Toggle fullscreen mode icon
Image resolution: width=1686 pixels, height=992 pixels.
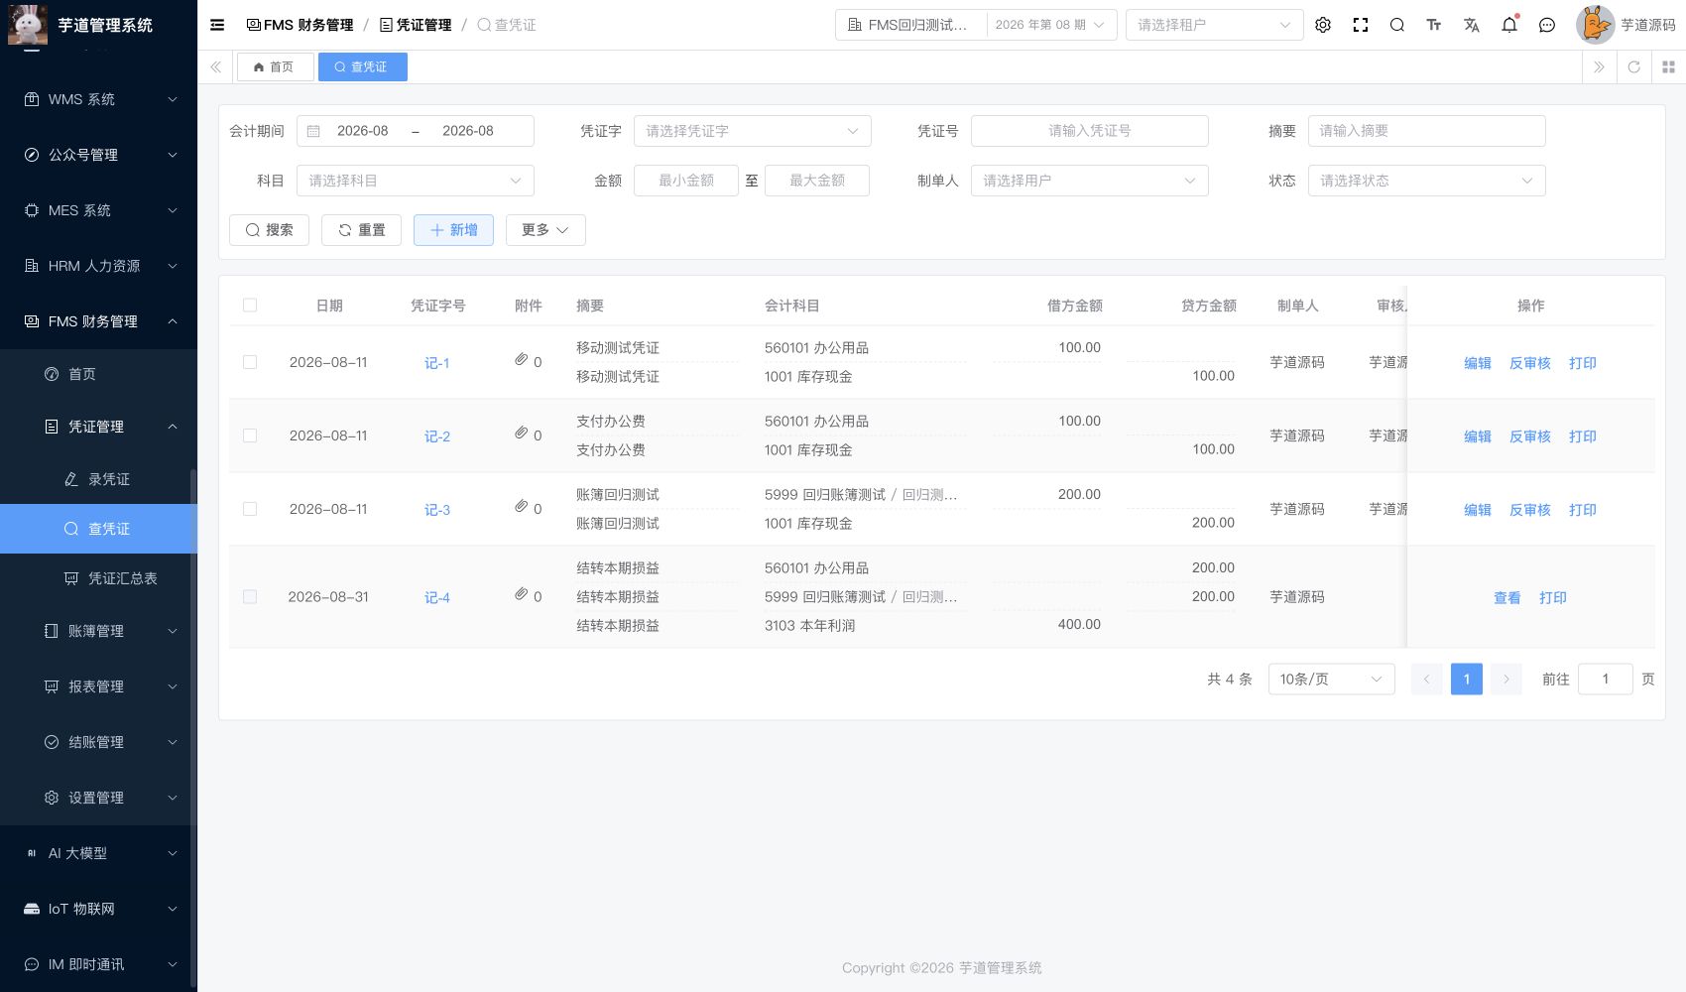coord(1361,25)
